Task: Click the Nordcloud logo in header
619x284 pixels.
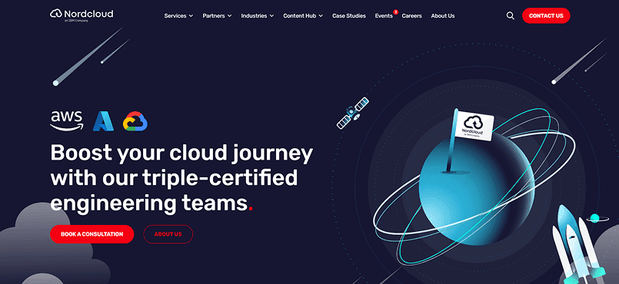Action: click(x=82, y=15)
